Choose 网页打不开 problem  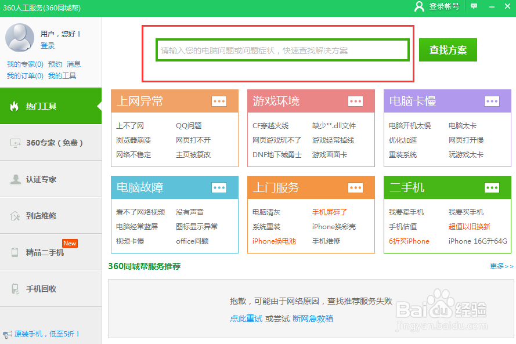(193, 140)
